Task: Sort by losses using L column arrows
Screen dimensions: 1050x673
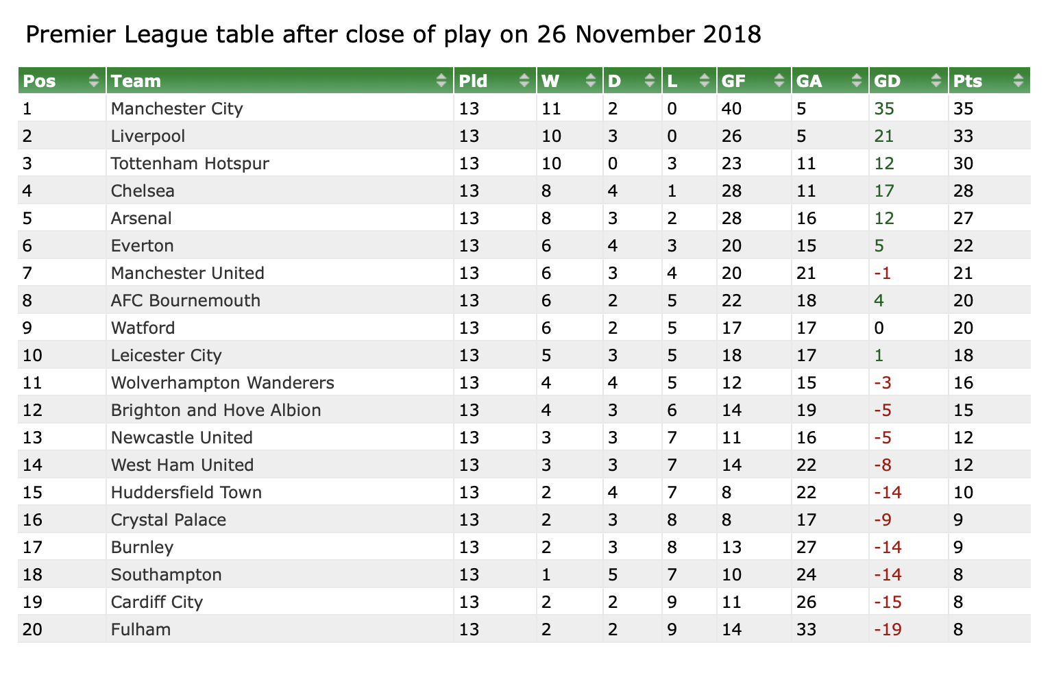Action: click(705, 81)
